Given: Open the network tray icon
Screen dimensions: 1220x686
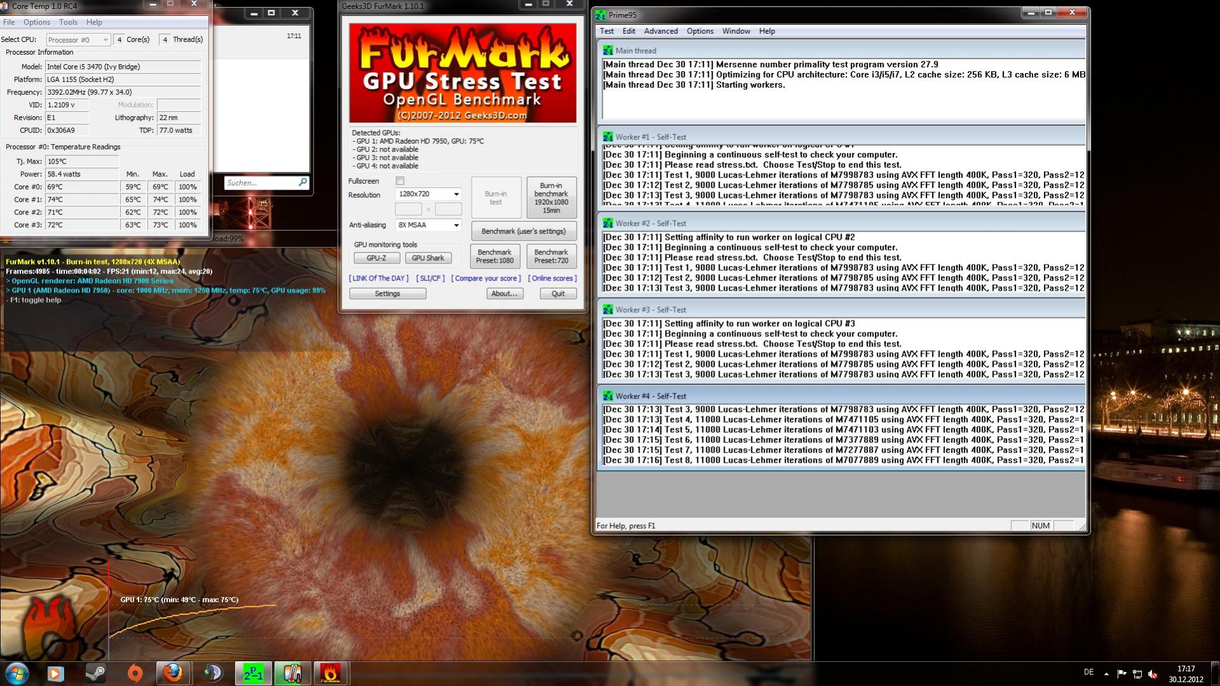Looking at the screenshot, I should click(1137, 674).
